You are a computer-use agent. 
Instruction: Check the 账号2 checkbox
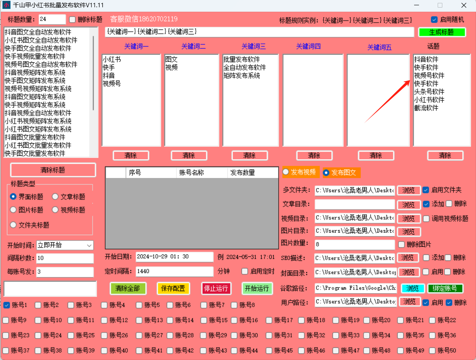tap(38, 305)
